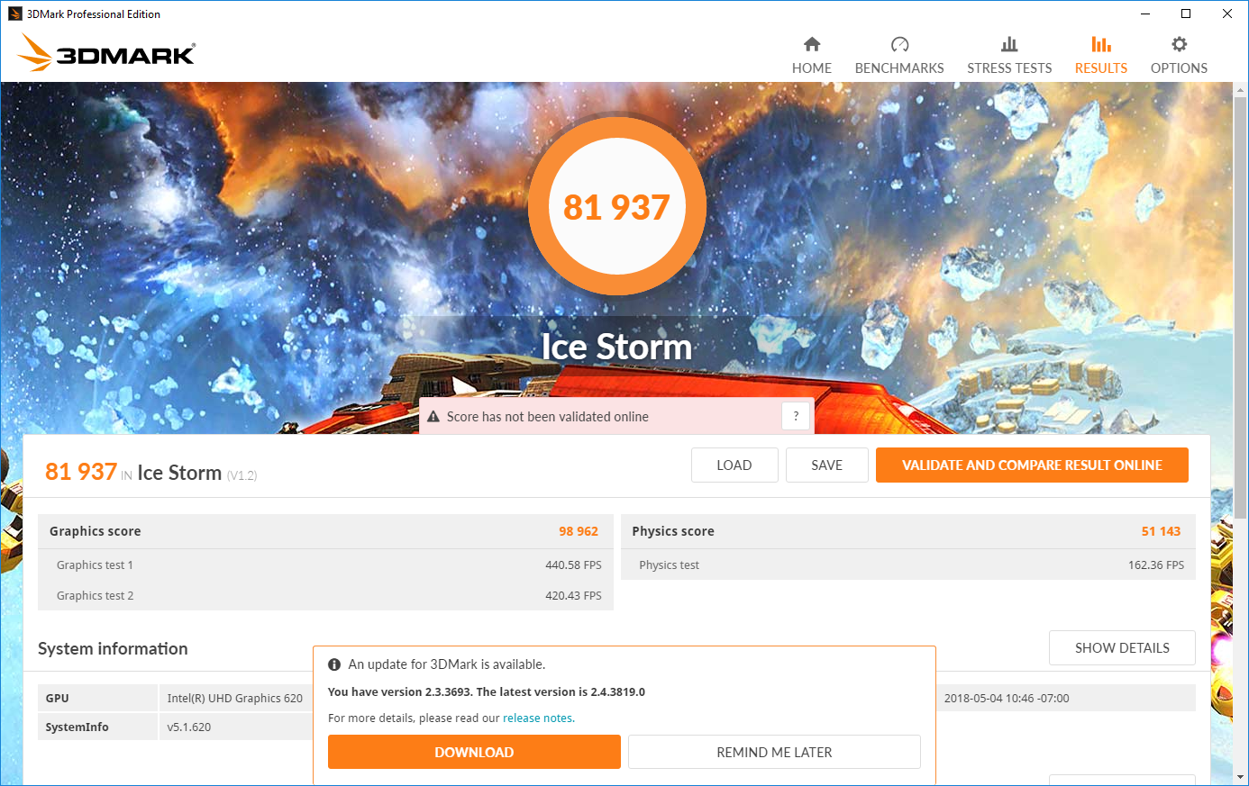Click the LOAD button

point(734,465)
